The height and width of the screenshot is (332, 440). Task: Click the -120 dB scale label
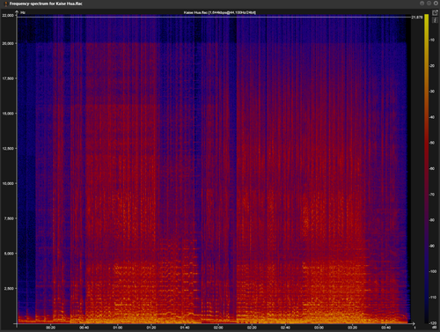click(433, 323)
